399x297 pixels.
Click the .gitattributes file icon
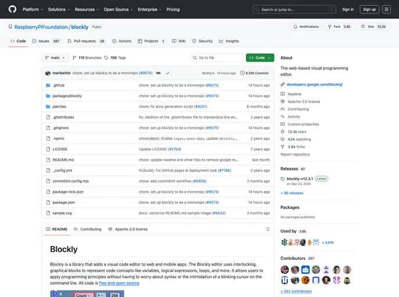(x=48, y=117)
